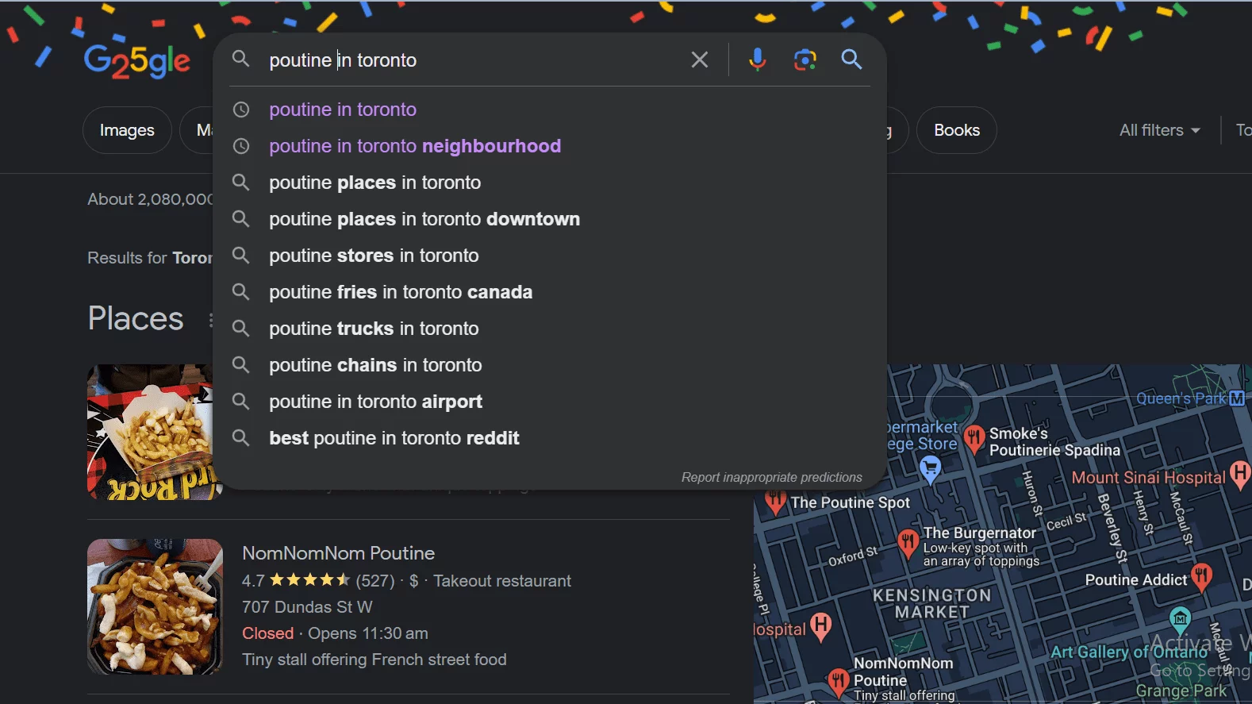Click the blue shopping cart store marker on map

930,470
